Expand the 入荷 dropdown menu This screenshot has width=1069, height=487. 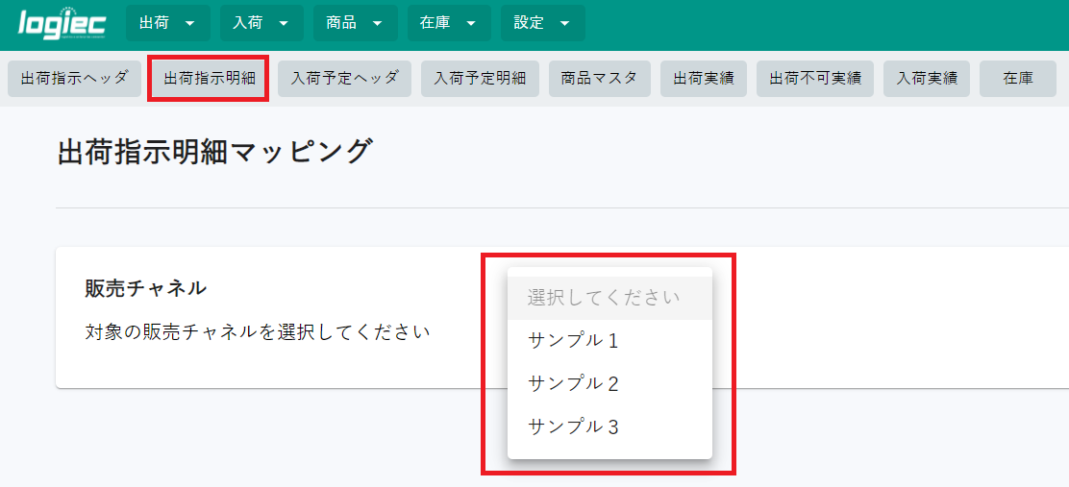261,23
